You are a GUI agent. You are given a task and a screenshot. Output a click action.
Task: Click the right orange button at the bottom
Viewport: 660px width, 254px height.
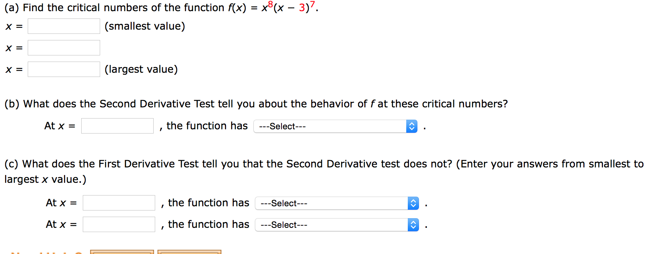(189, 252)
